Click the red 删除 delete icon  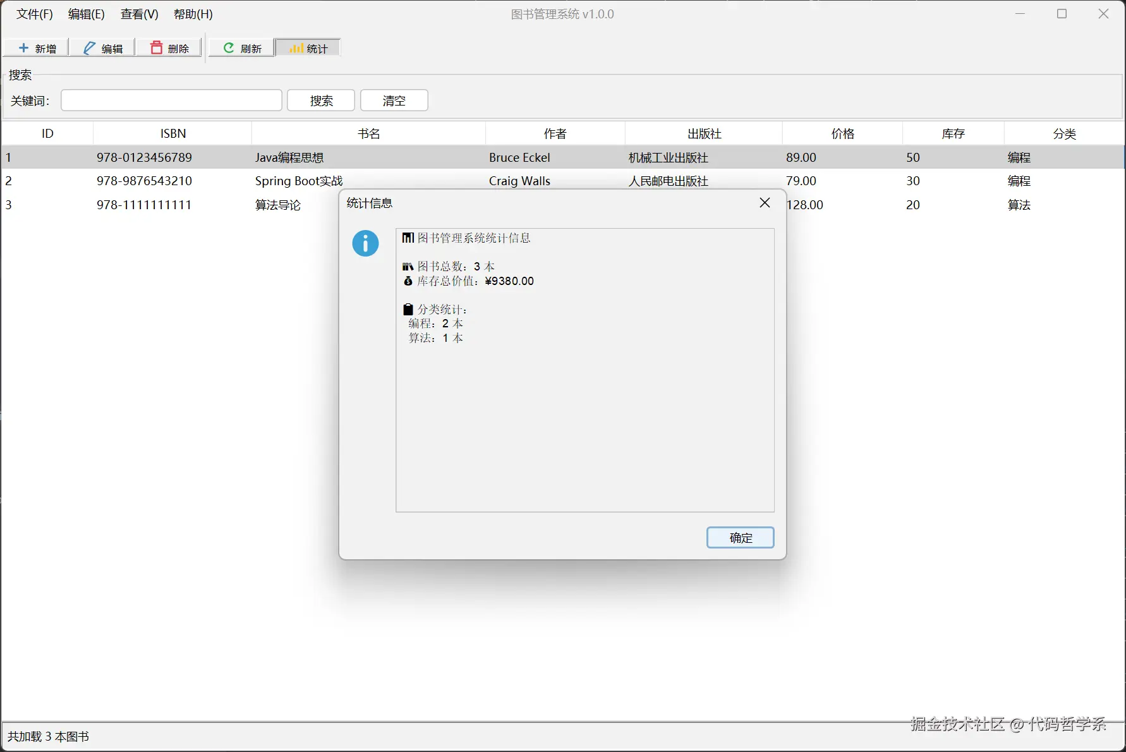point(157,47)
